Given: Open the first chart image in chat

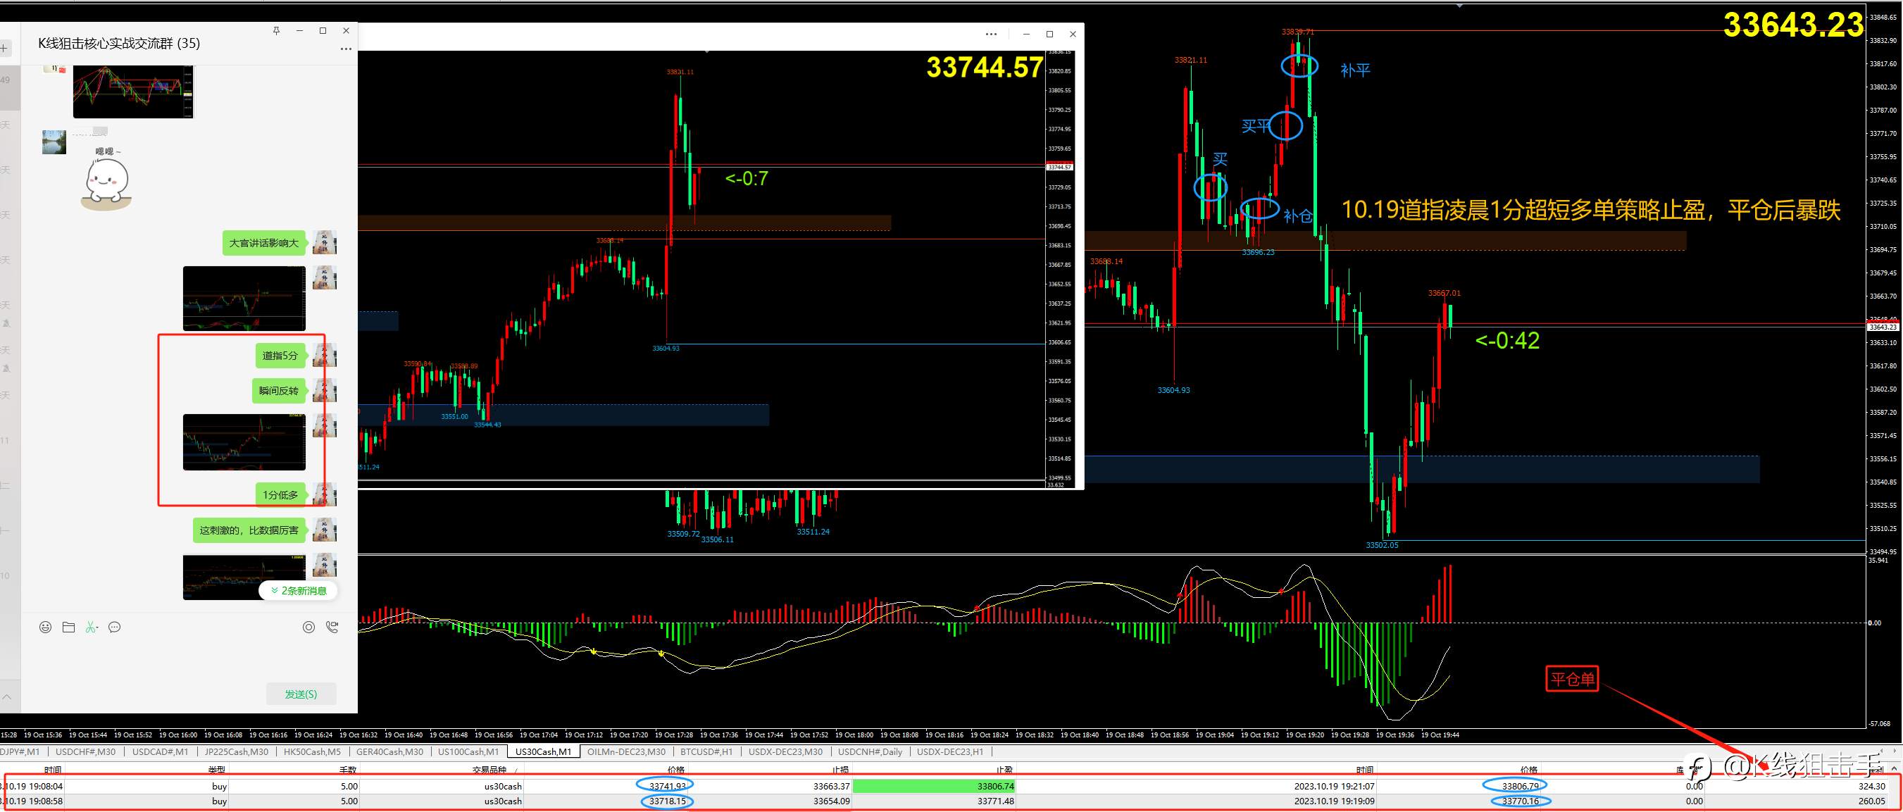Looking at the screenshot, I should 133,92.
